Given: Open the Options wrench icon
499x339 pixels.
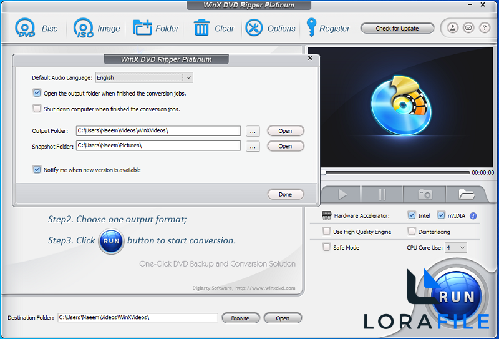Looking at the screenshot, I should [254, 27].
